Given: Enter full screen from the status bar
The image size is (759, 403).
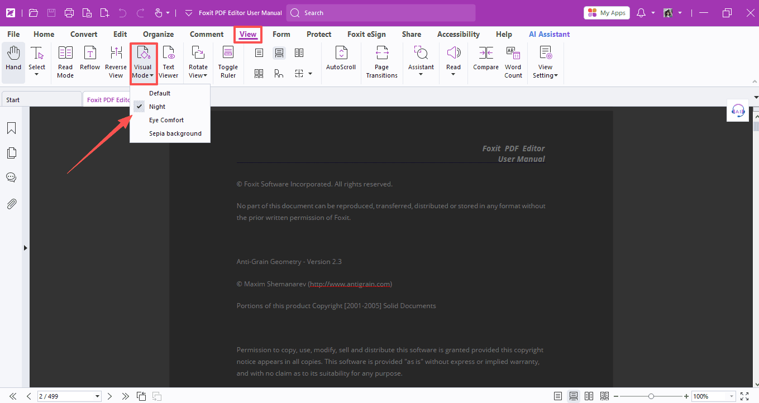Looking at the screenshot, I should [x=744, y=396].
